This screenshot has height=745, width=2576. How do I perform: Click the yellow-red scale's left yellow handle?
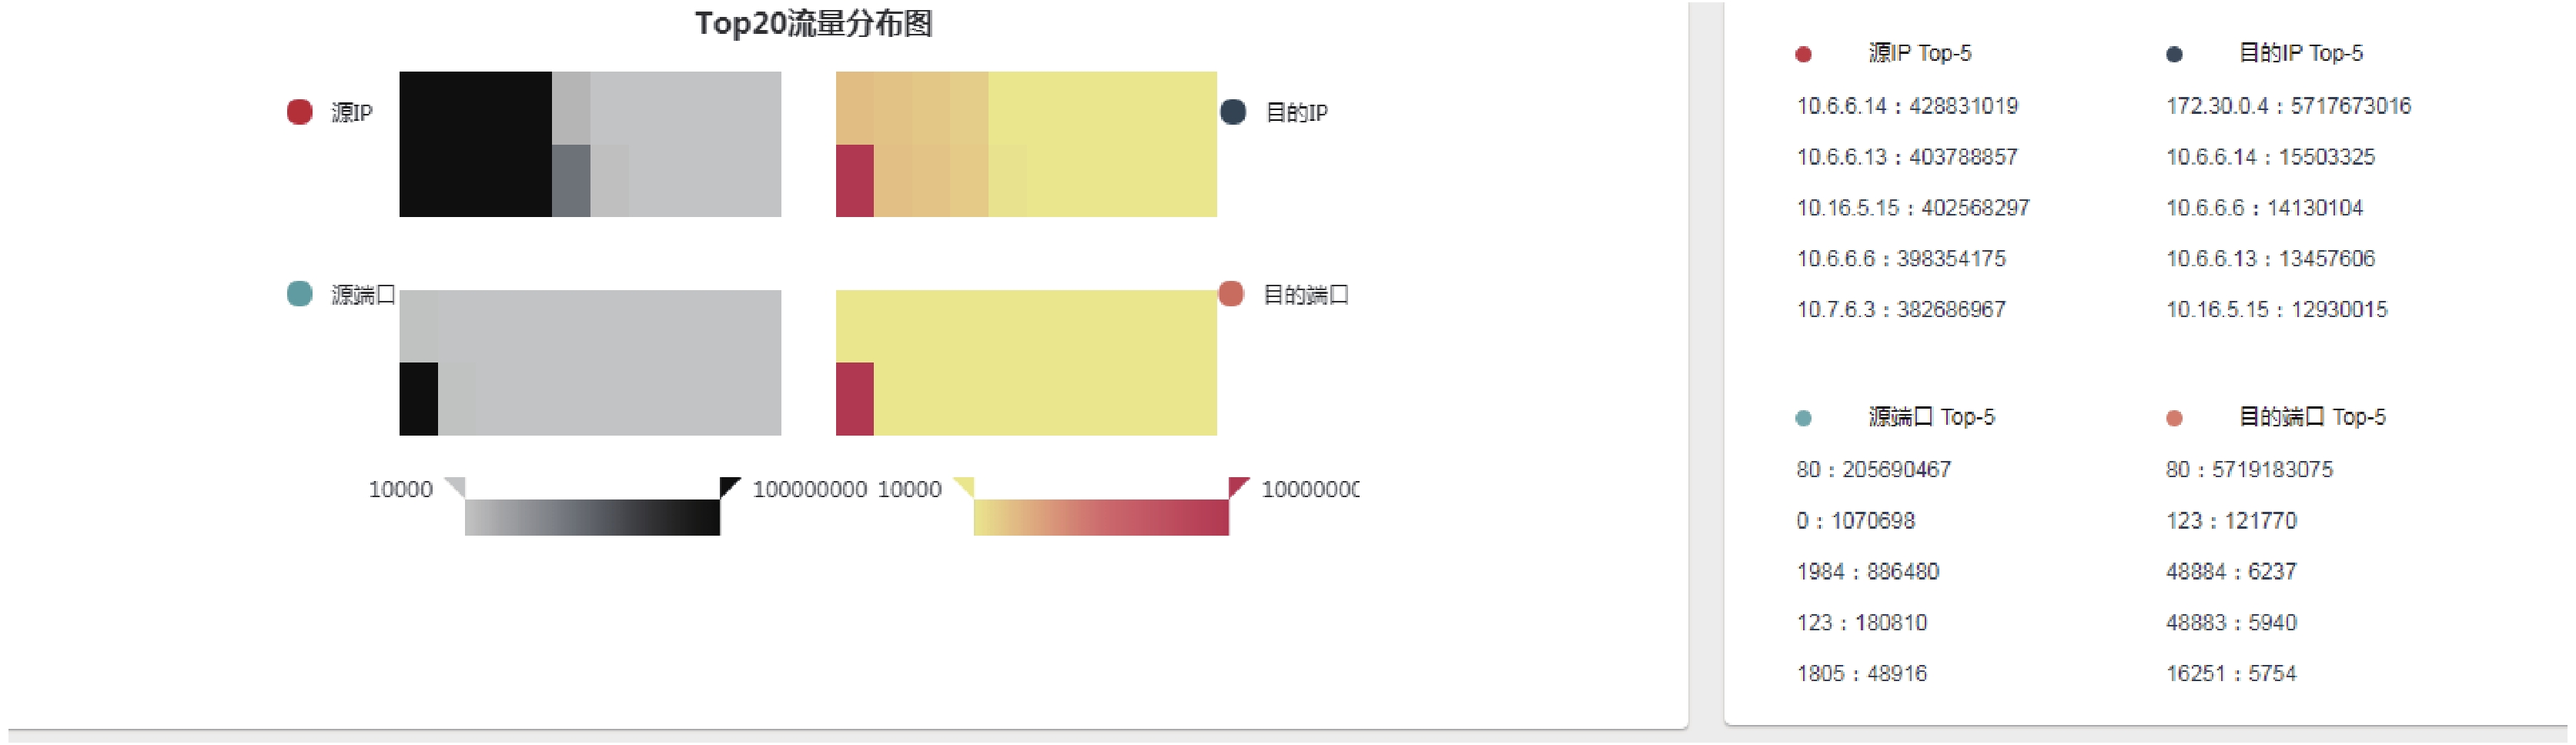coord(964,487)
